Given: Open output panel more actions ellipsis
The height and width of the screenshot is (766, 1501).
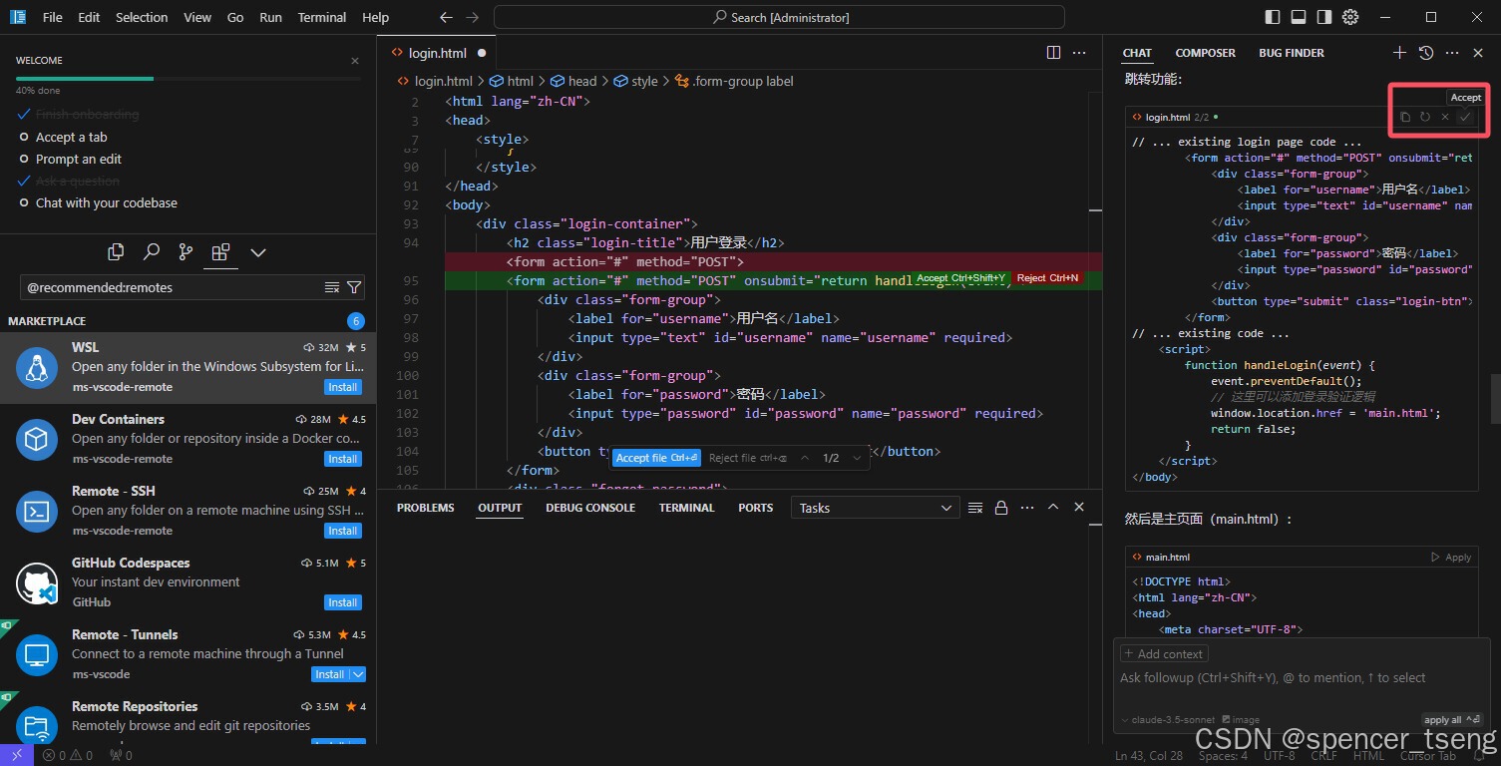Looking at the screenshot, I should pos(1027,508).
